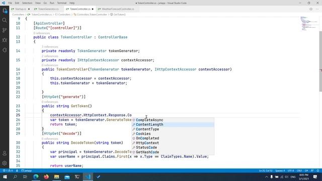Switch to WeatherForecastController.cs tab
This screenshot has width=322, height=181.
coord(118,9)
